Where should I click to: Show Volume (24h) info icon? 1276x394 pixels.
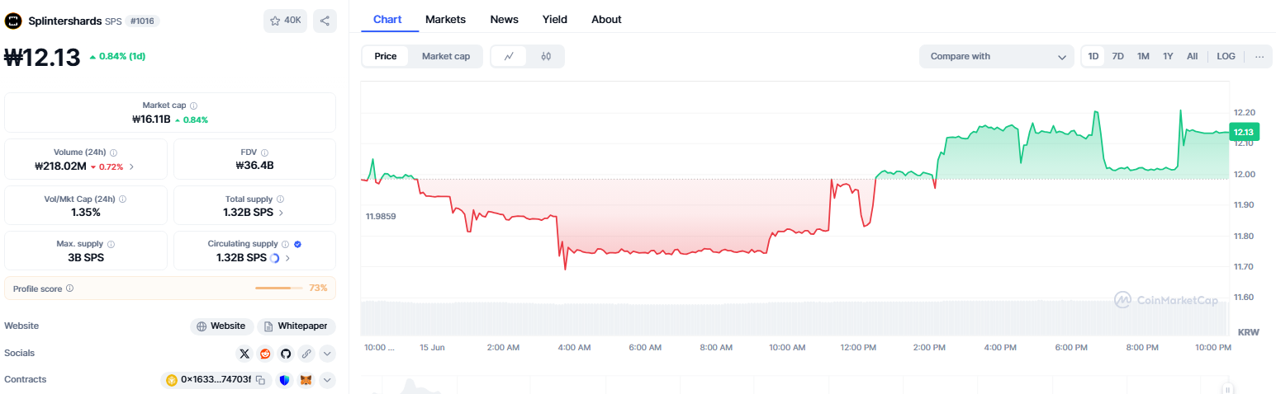tap(113, 152)
